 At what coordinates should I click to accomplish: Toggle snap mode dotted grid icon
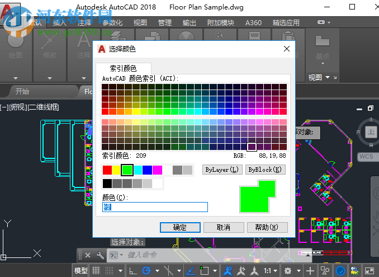click(x=109, y=270)
